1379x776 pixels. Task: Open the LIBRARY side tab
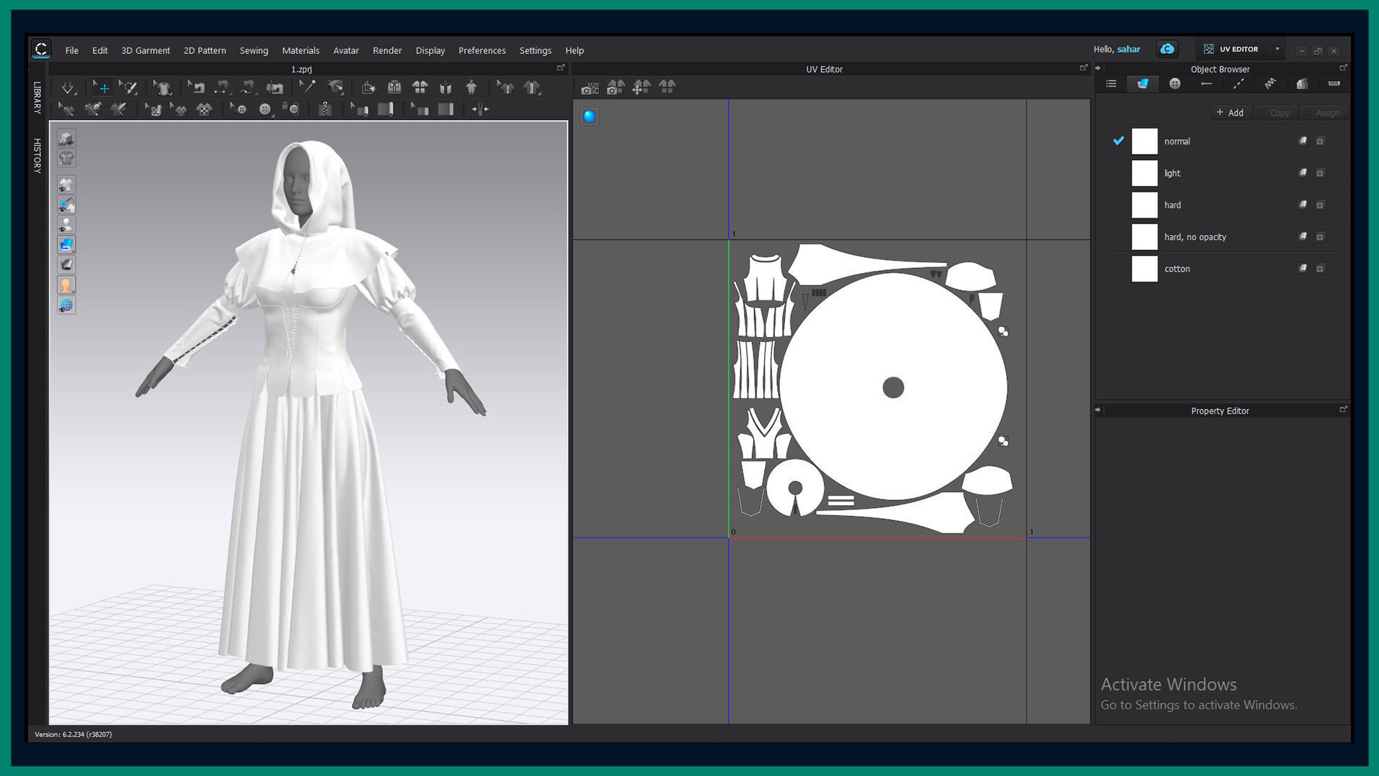pyautogui.click(x=37, y=97)
